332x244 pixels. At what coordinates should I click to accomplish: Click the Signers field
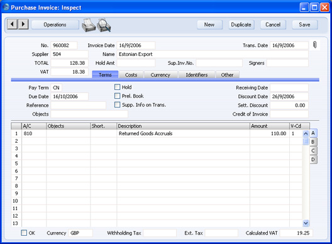click(x=287, y=63)
